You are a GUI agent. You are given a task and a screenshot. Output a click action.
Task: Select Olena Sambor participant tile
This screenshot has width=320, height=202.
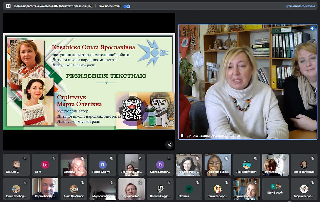pos(160,165)
